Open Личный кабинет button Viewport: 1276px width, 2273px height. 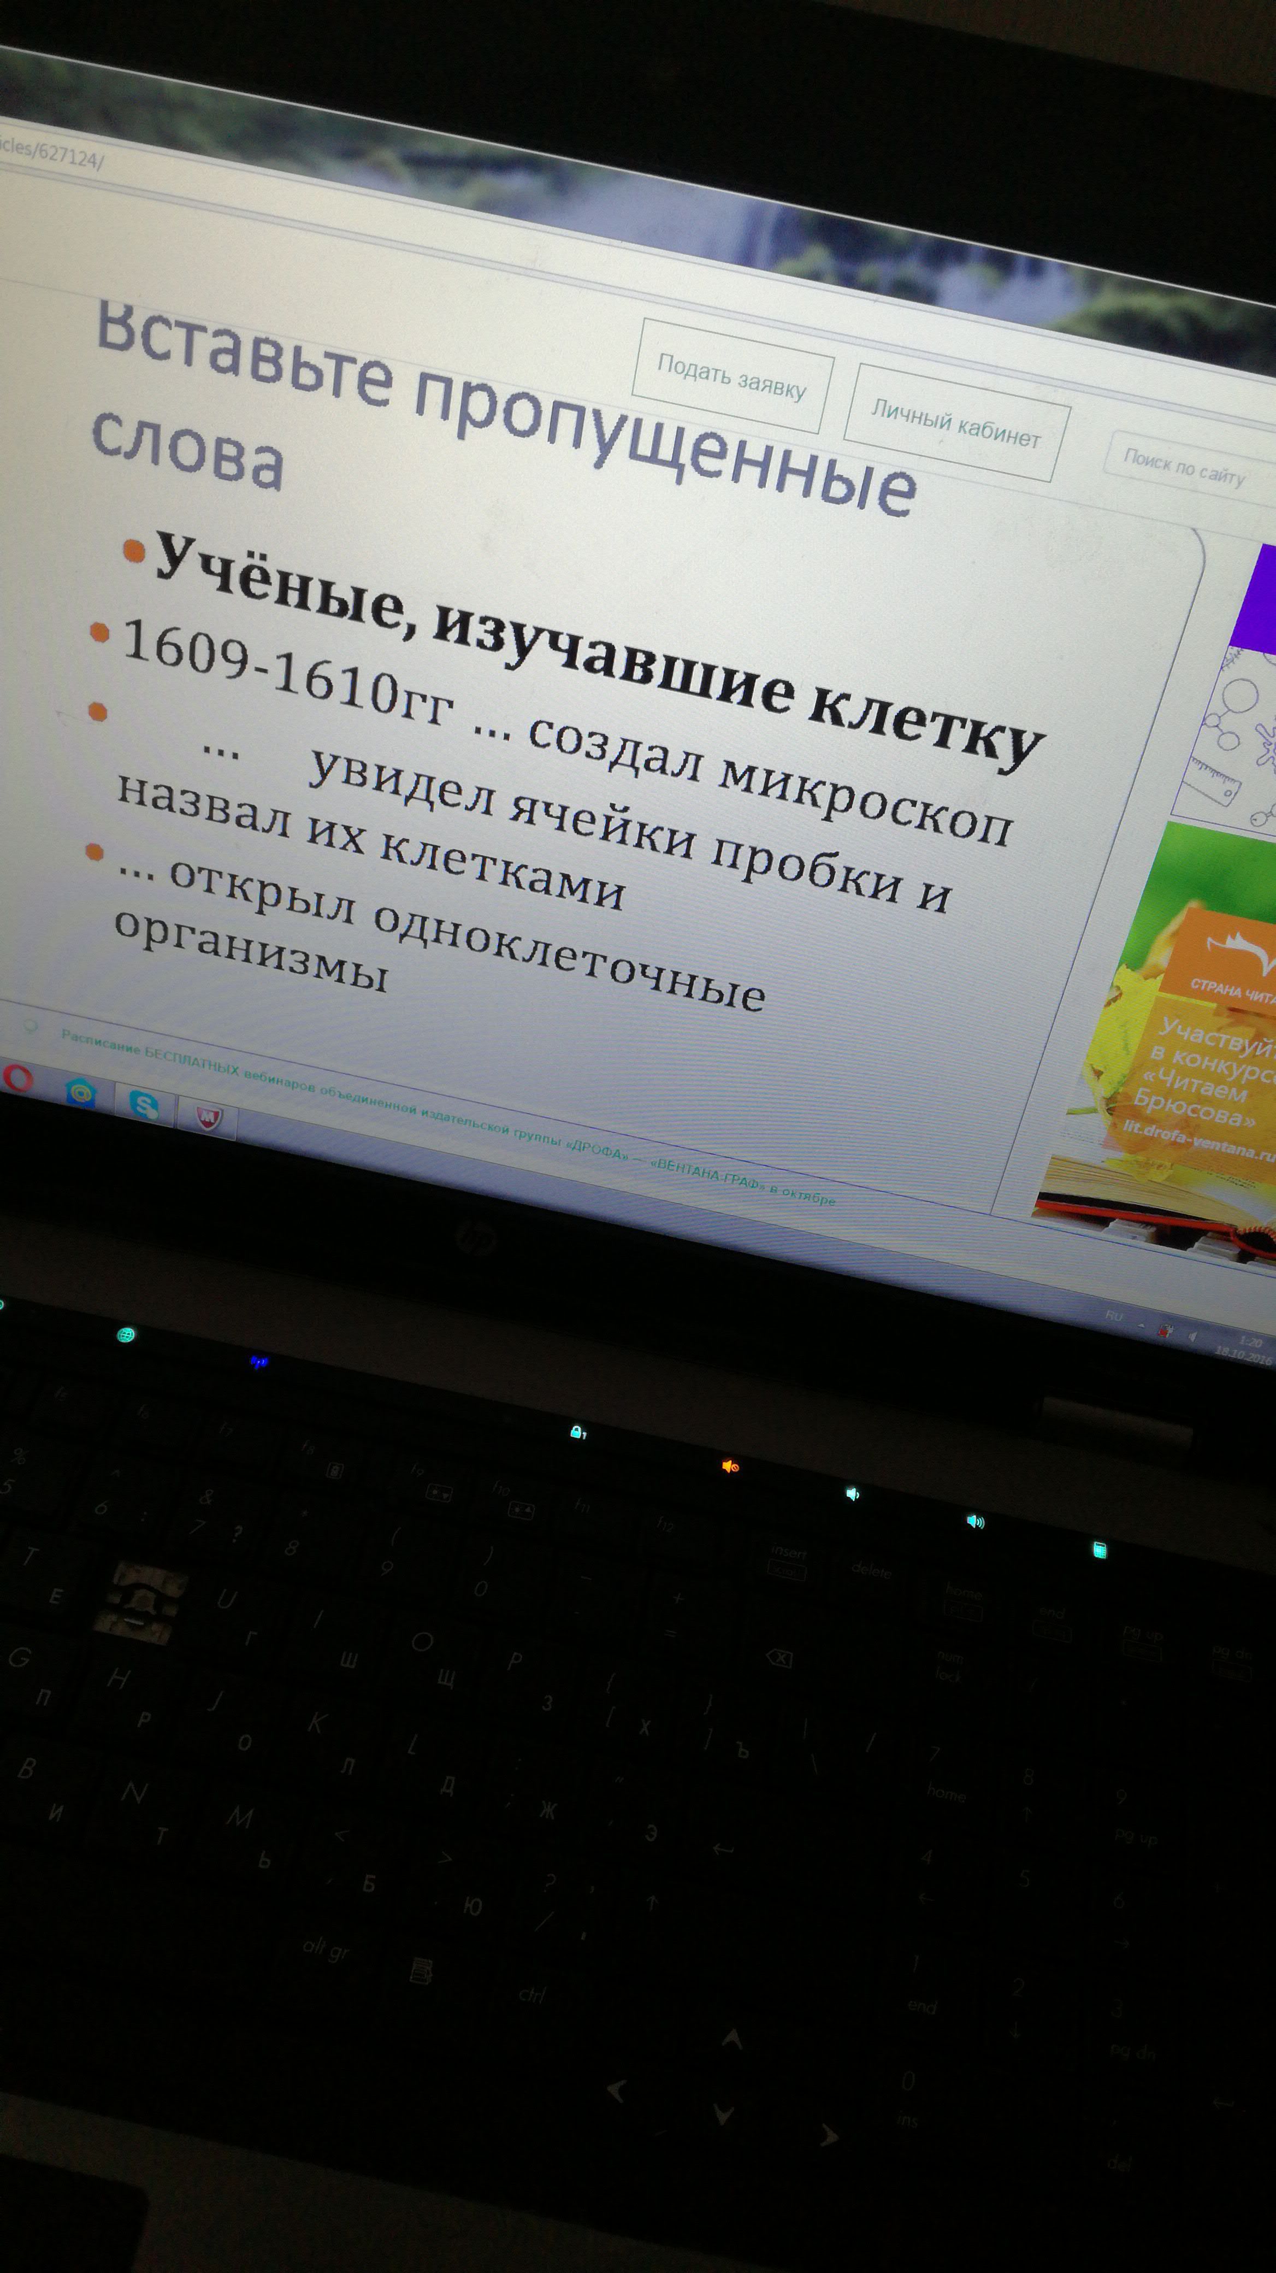point(956,423)
